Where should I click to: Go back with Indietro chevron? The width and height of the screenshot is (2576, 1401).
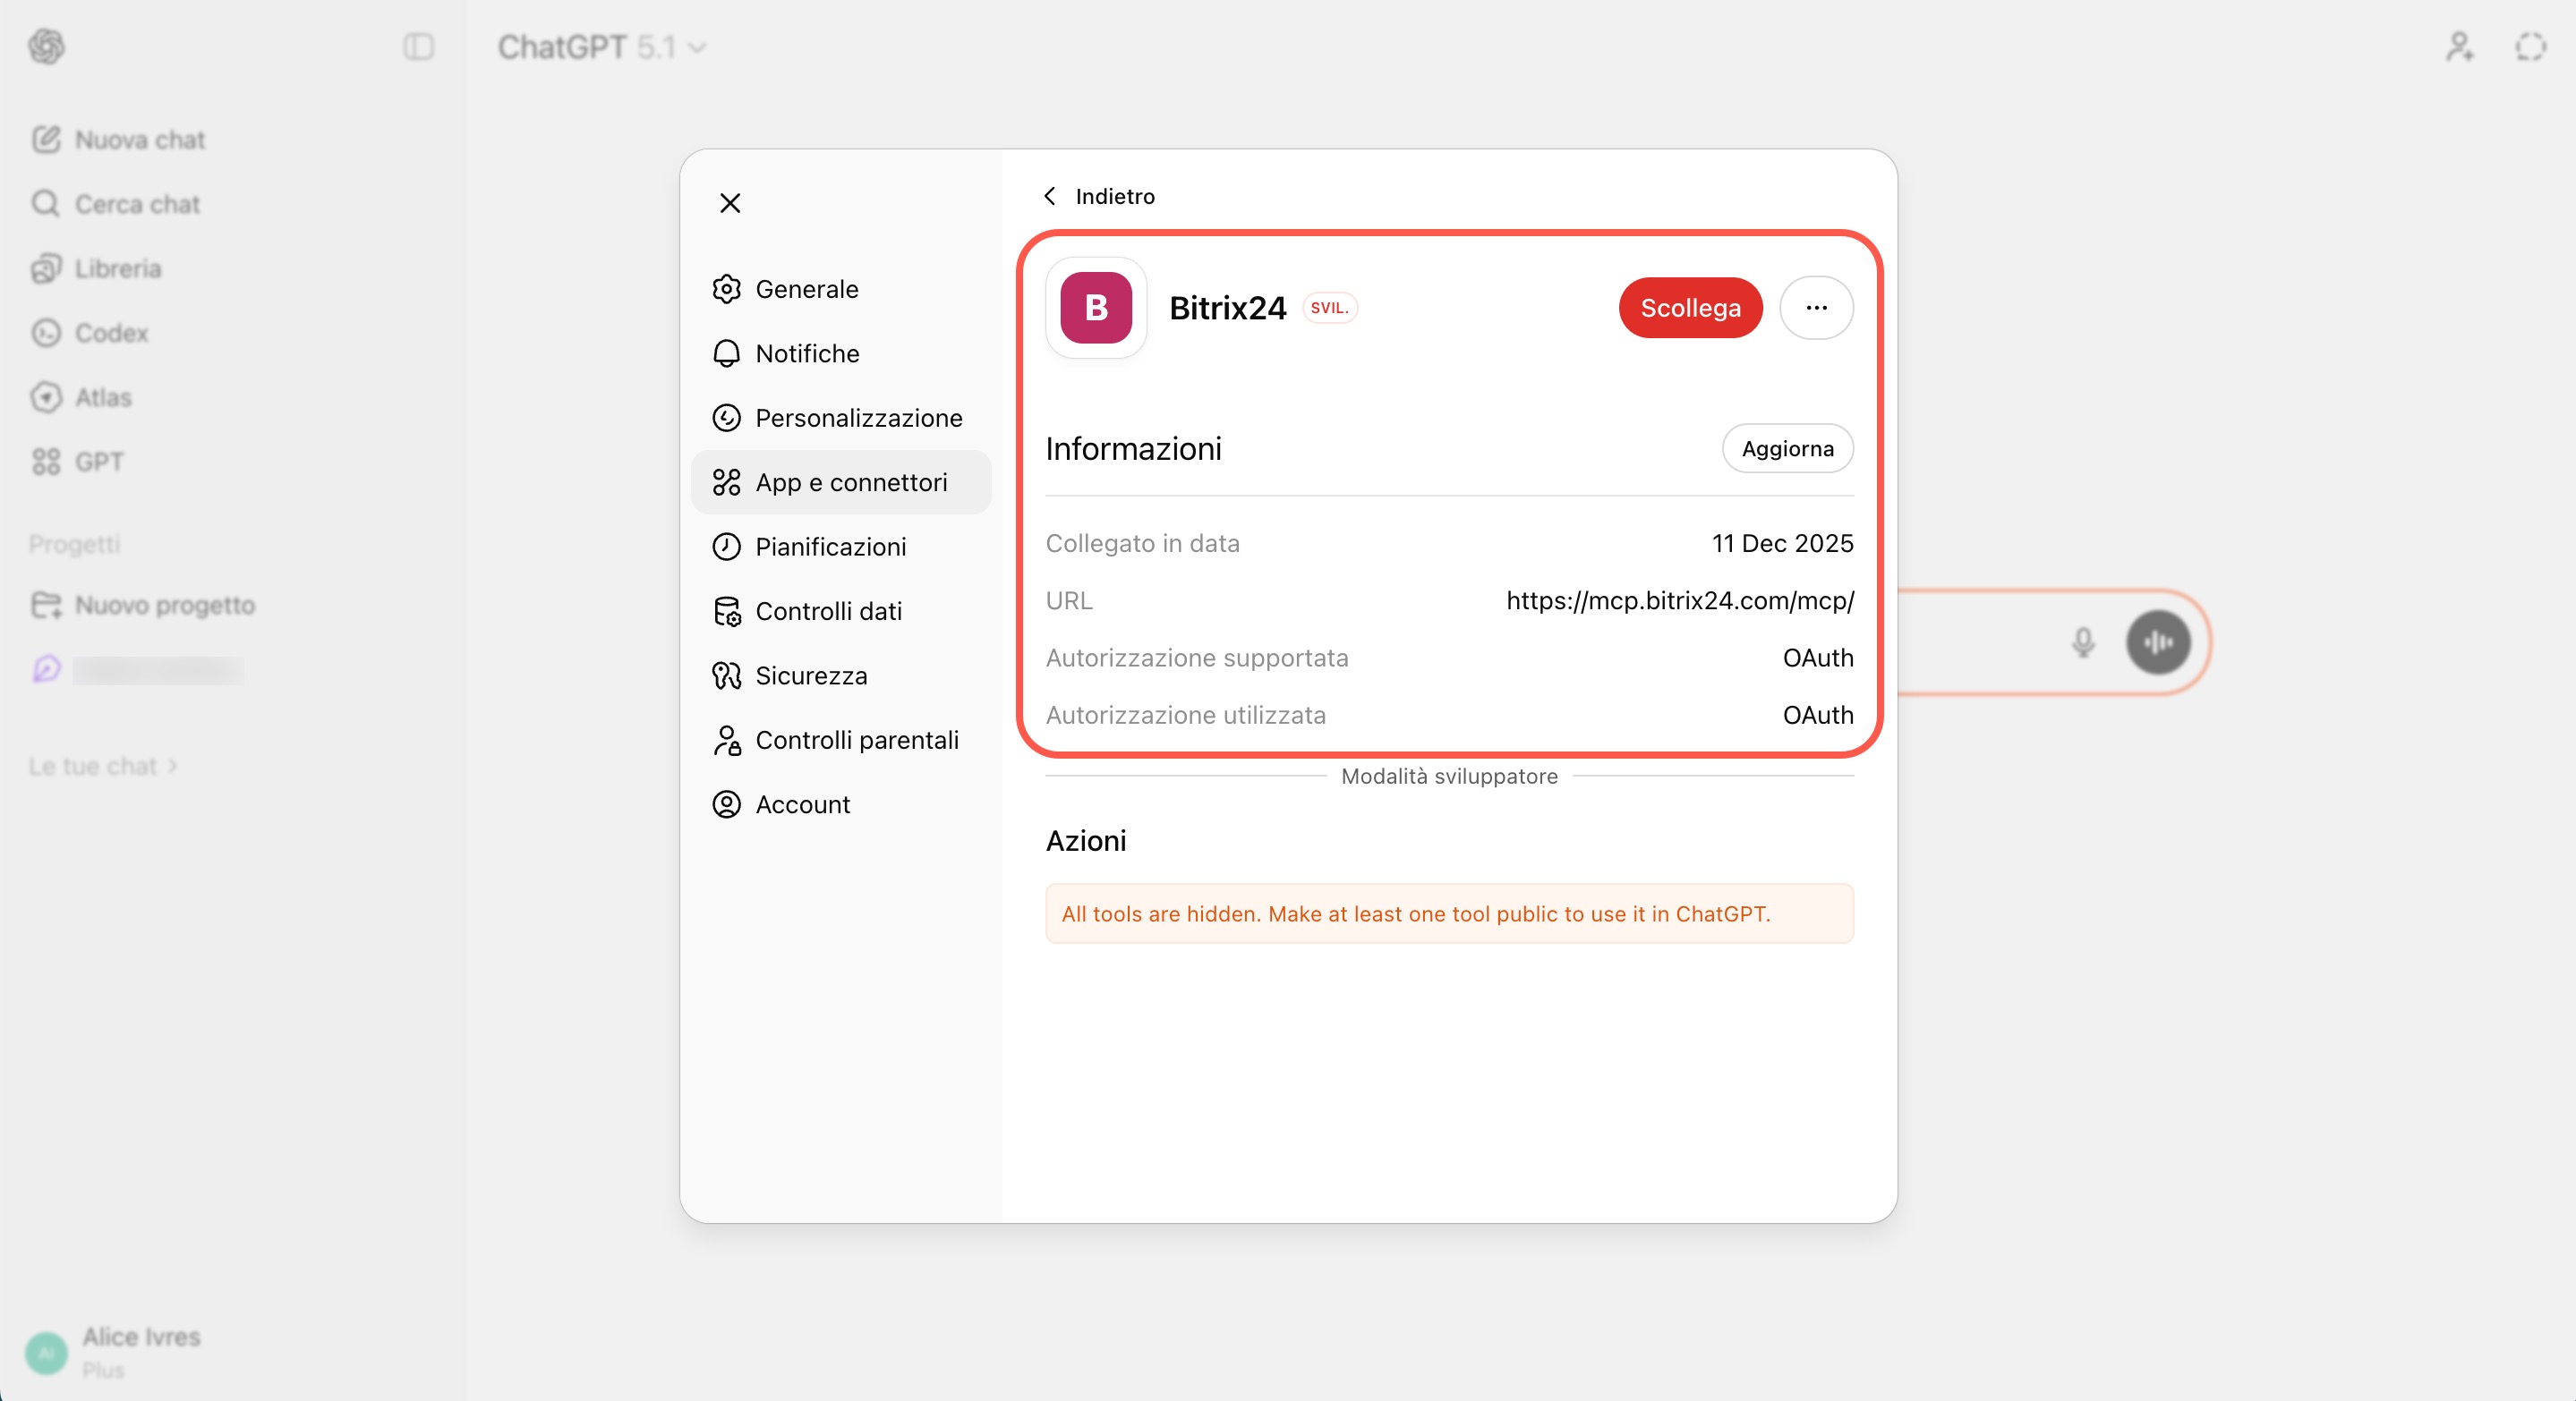tap(1098, 196)
